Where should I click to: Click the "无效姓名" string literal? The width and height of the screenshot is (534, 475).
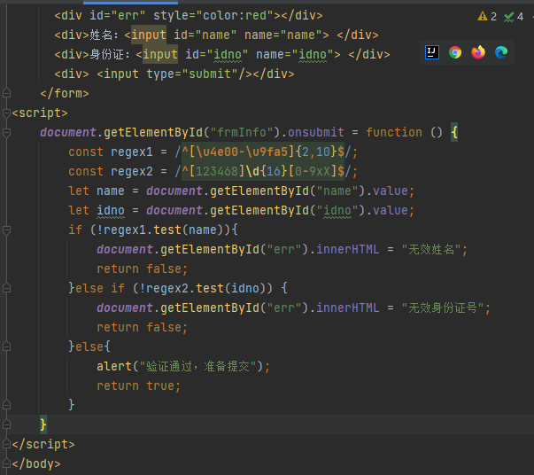[x=434, y=249]
